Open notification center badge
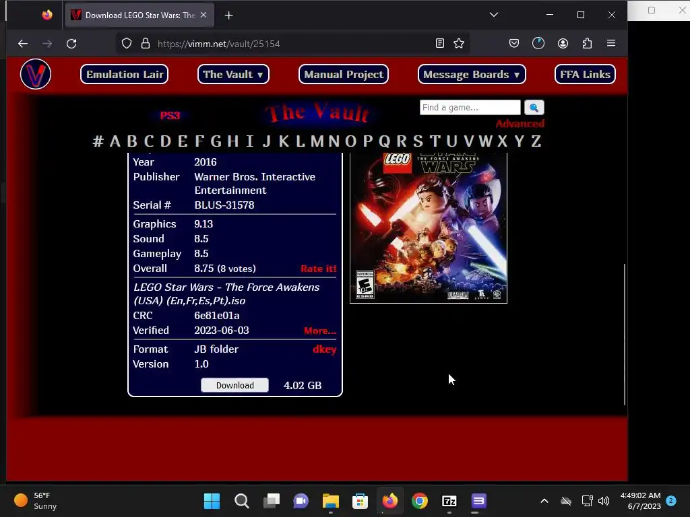The image size is (690, 517). pos(671,500)
